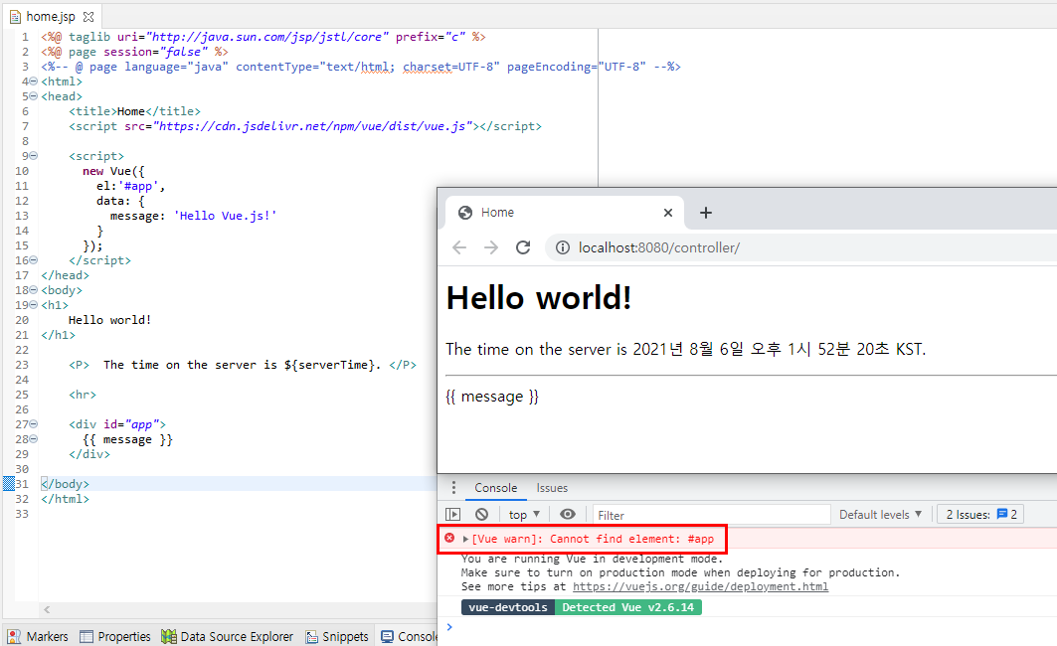Image resolution: width=1057 pixels, height=646 pixels.
Task: Open the Markers view tab
Action: pos(39,637)
